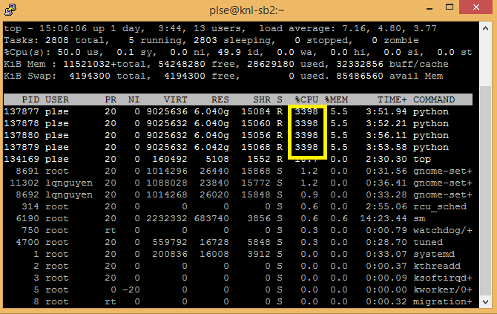The width and height of the screenshot is (497, 314).
Task: Click the SHR column header
Action: click(x=262, y=99)
